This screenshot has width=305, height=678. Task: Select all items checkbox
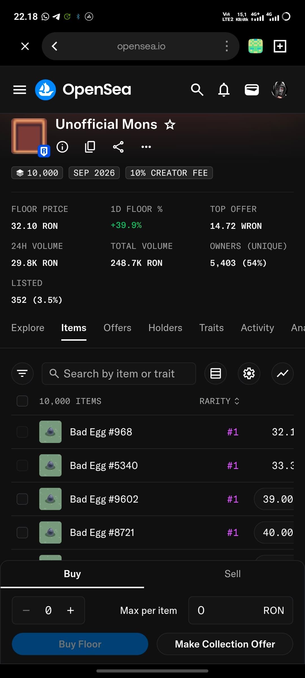(x=22, y=401)
